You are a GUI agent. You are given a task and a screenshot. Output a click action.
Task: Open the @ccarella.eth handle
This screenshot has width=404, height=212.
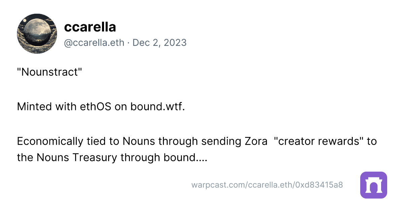click(x=94, y=43)
